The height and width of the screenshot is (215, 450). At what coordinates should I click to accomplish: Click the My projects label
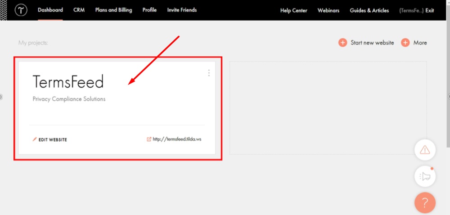33,43
